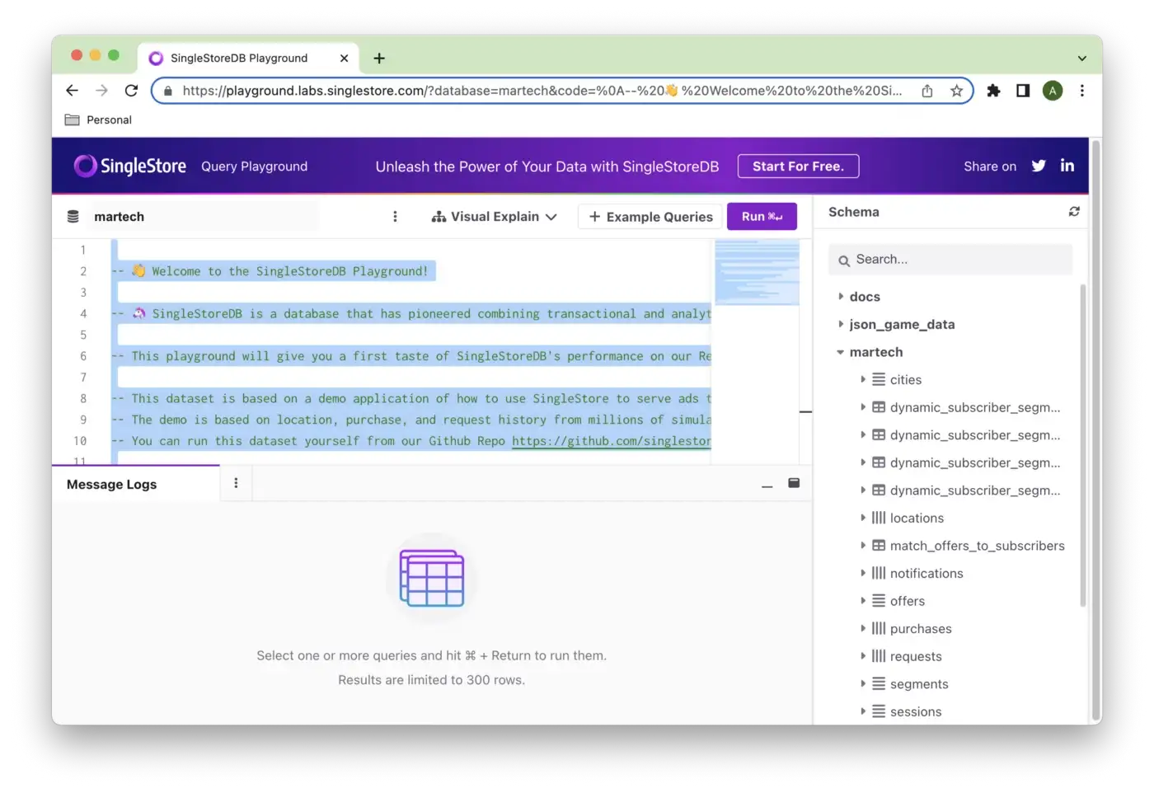Viewport: 1154px width, 793px height.
Task: Run the selected query
Action: (762, 216)
